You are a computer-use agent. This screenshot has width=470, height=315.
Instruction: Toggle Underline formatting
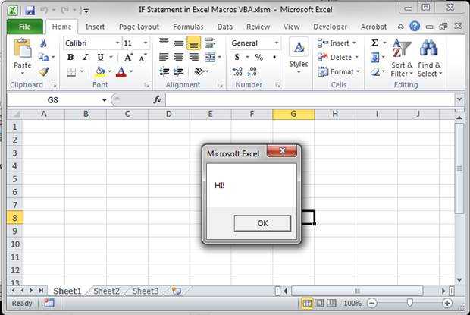point(100,57)
